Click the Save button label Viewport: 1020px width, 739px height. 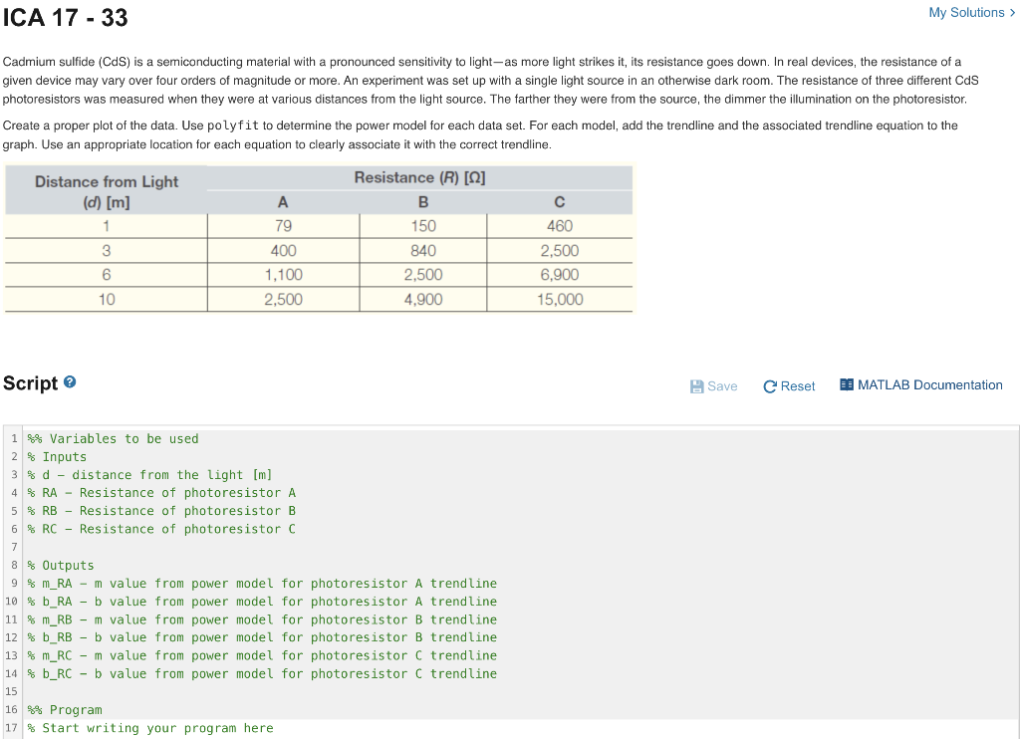(722, 386)
